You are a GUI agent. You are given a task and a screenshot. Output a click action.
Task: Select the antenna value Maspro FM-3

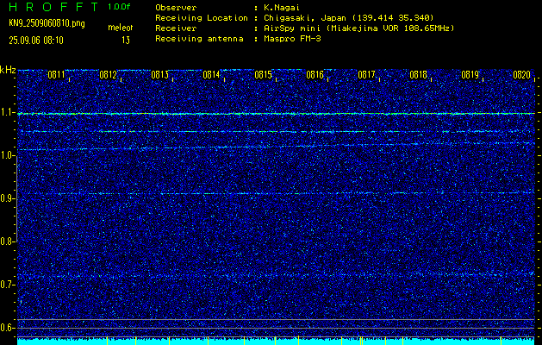click(x=292, y=39)
